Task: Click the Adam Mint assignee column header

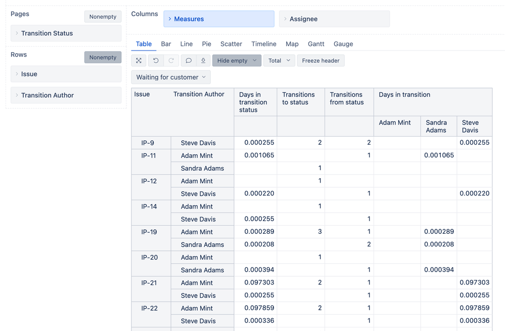Action: [x=397, y=126]
